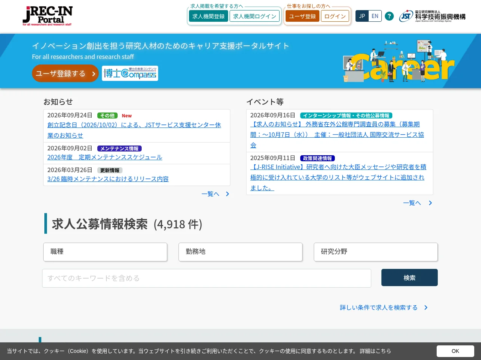Click the red New label
Screen dimensions: 481x360
coord(127,116)
